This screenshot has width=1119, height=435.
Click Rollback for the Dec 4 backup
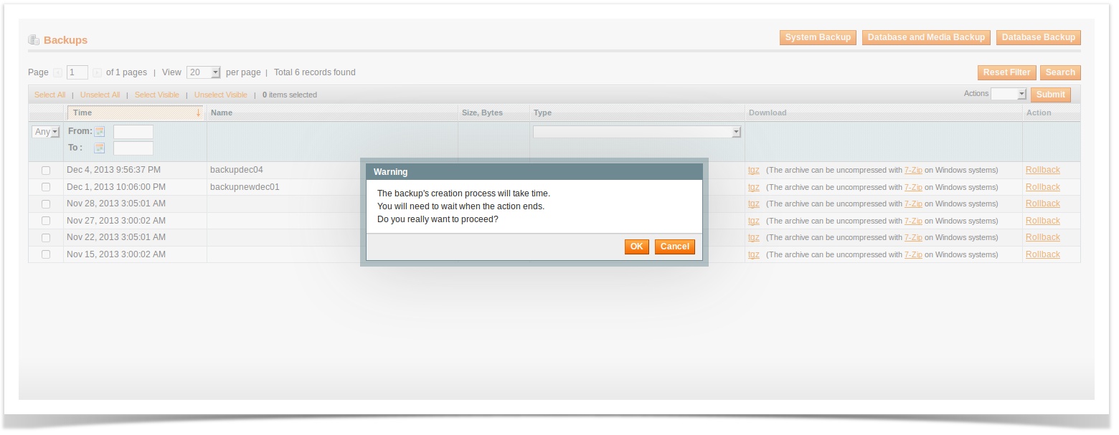pos(1042,171)
